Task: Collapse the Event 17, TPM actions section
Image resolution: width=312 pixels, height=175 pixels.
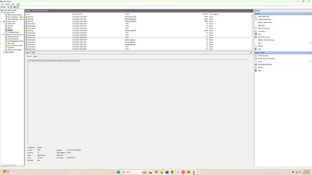Action: [310, 53]
